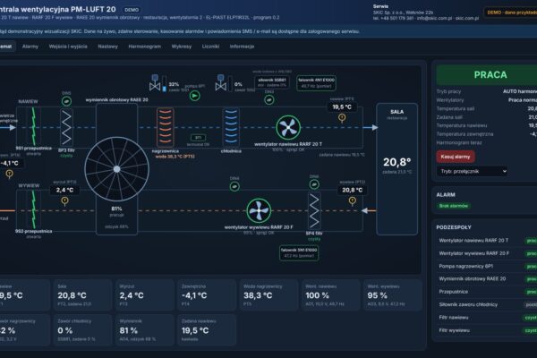
Task: Click the green pompa 6P1 pump icon
Action: [195, 96]
